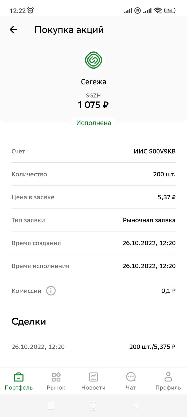Tap the account number ИИС S00V9KB
187x417 pixels.
tap(155, 151)
